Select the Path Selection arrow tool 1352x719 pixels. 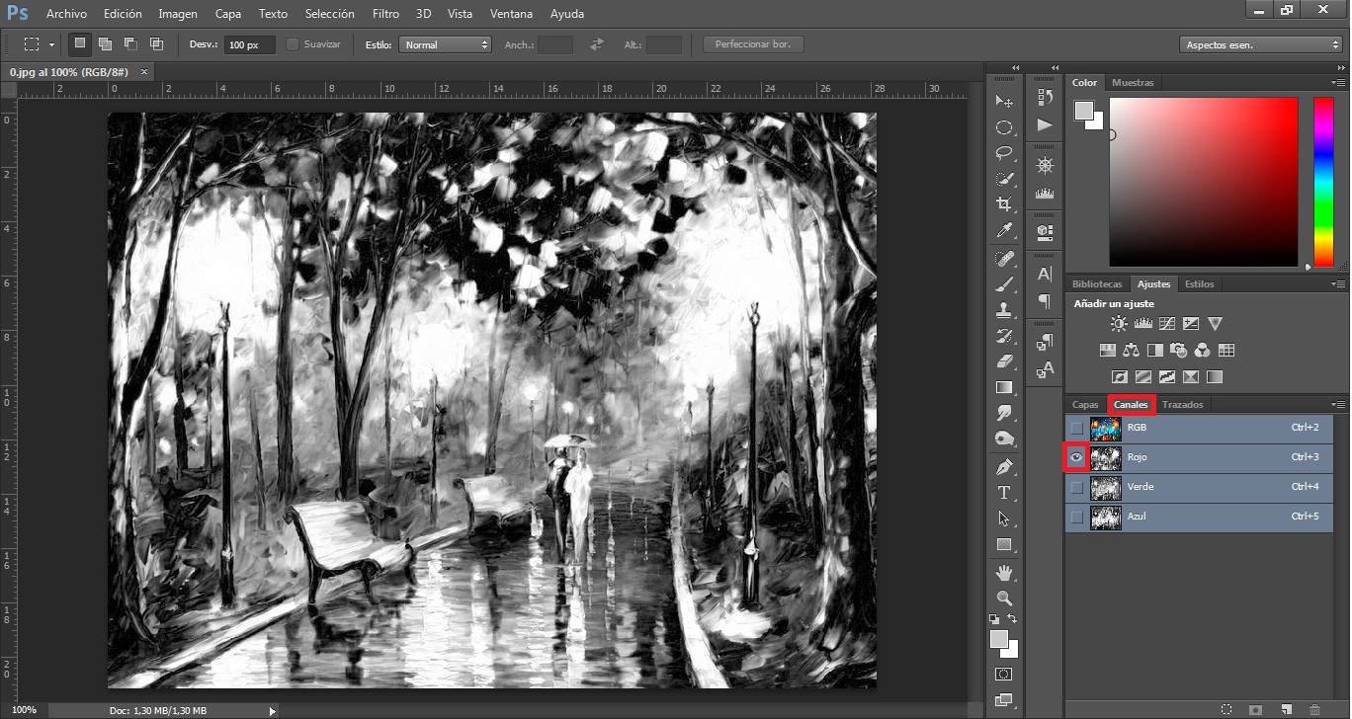point(1004,519)
